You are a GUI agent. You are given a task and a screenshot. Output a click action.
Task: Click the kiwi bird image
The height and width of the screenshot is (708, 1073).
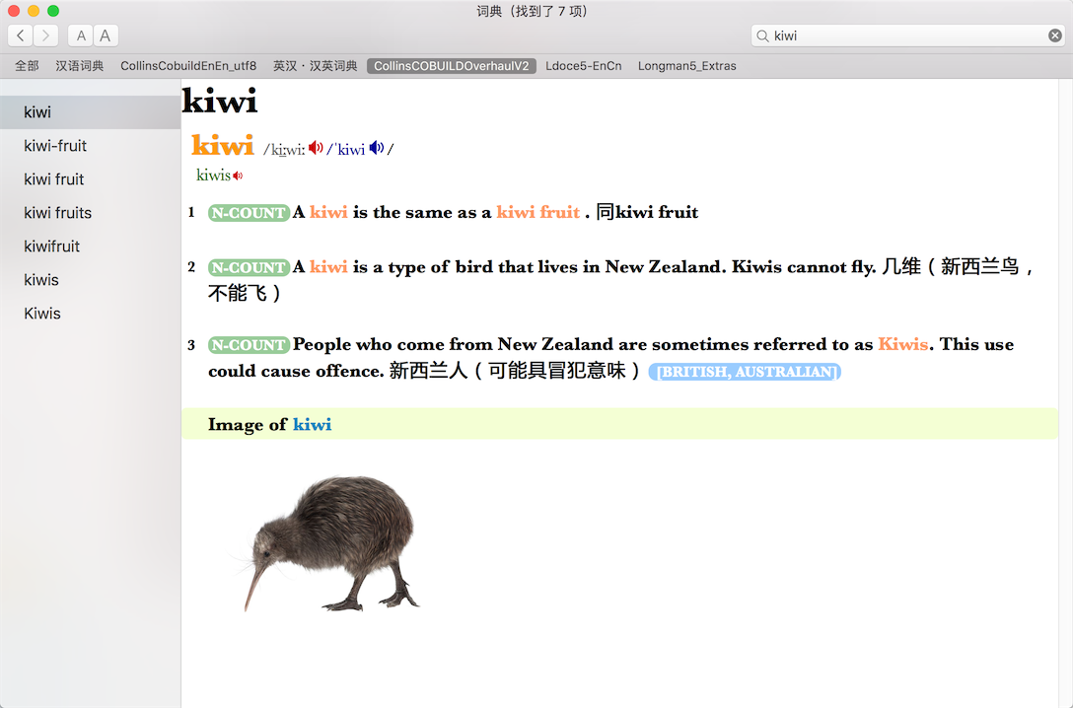pos(332,543)
